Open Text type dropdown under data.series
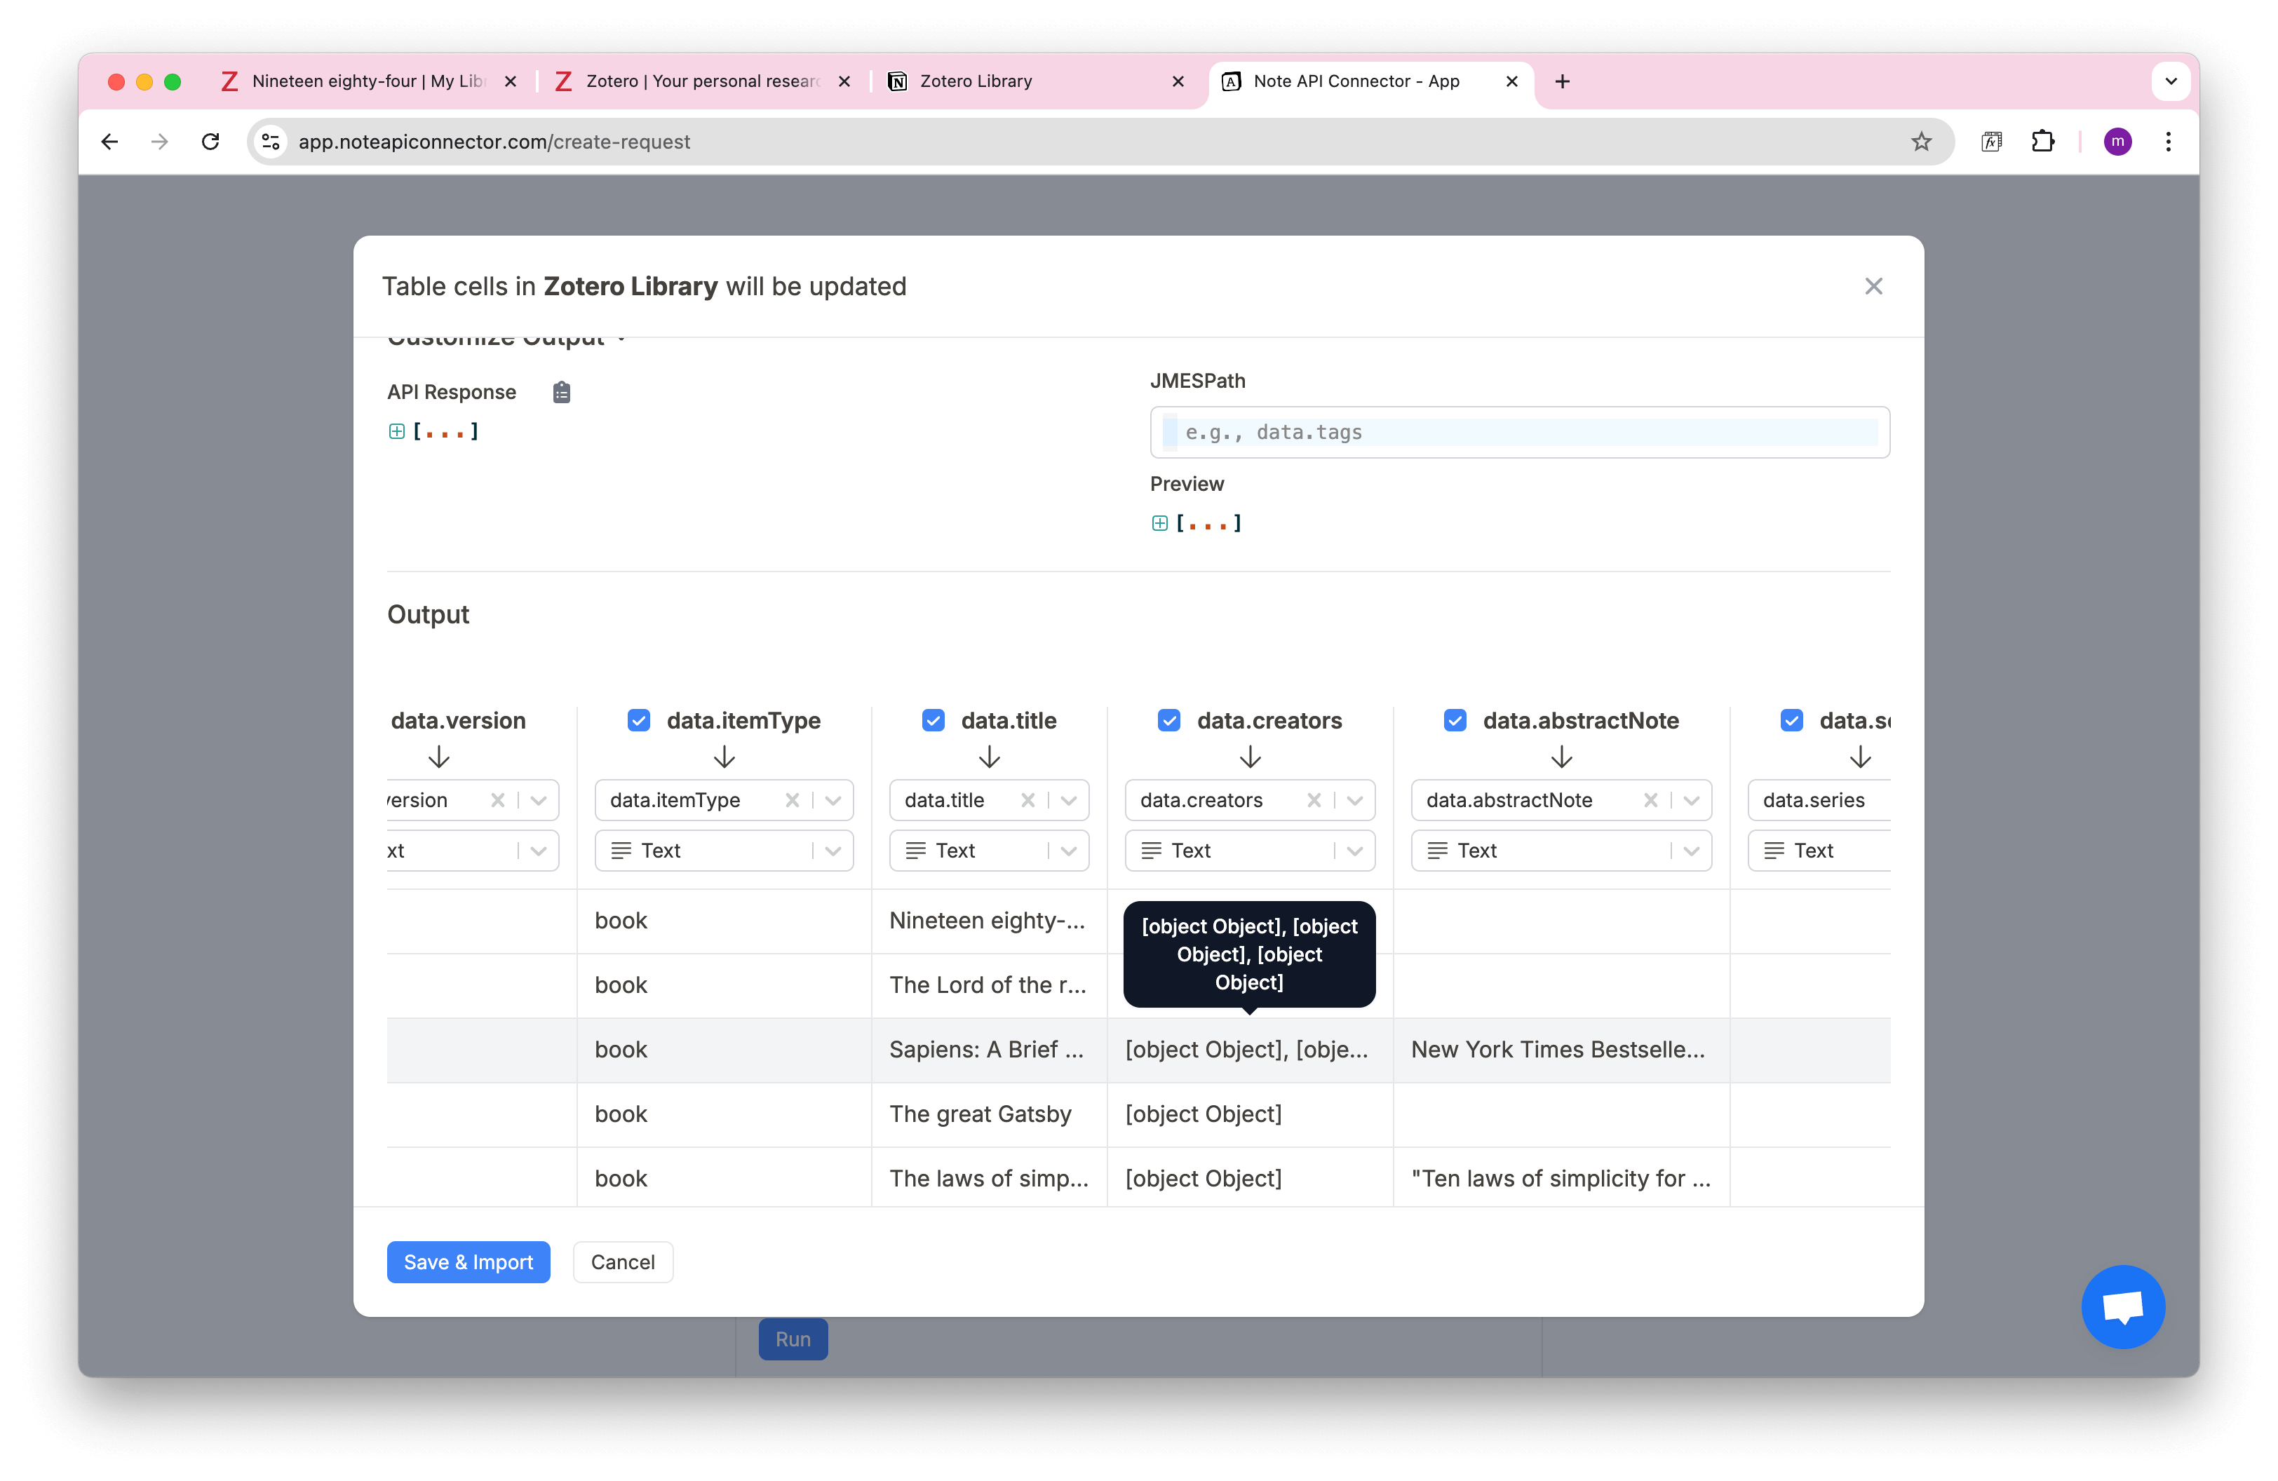The width and height of the screenshot is (2278, 1481). [1819, 851]
